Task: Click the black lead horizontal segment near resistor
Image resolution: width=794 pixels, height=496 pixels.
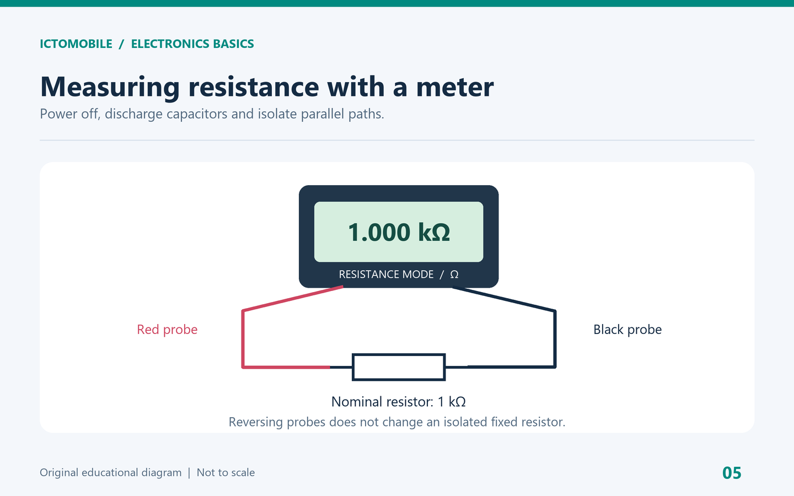Action: coord(511,366)
